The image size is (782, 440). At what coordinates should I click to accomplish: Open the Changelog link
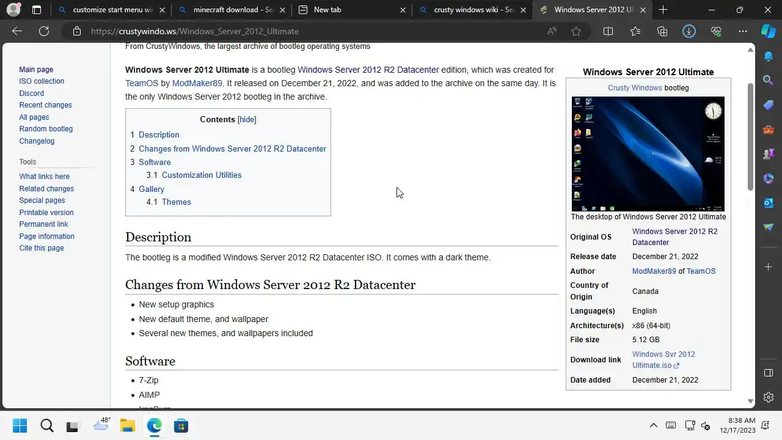tap(37, 141)
